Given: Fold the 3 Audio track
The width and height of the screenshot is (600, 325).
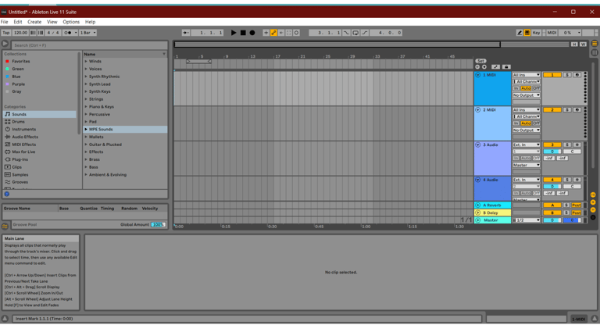Looking at the screenshot, I should pos(478,145).
